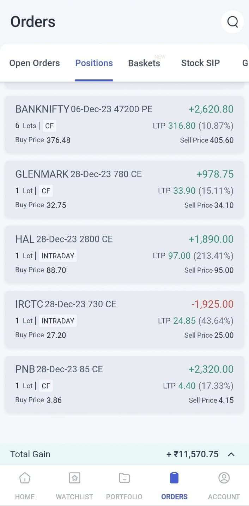Viewport: 249px width, 506px height.
Task: Open the Portfolio folder icon
Action: point(124,478)
